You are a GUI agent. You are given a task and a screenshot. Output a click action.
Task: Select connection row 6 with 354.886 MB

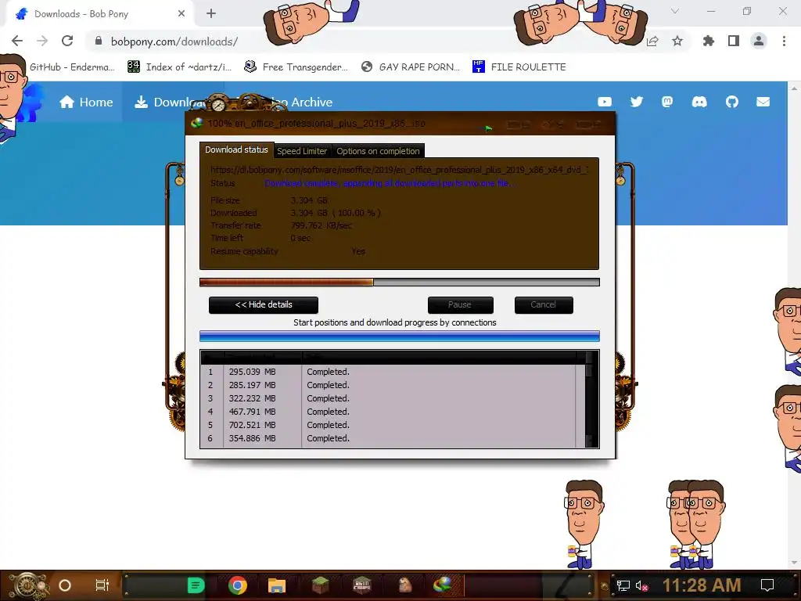(388, 438)
